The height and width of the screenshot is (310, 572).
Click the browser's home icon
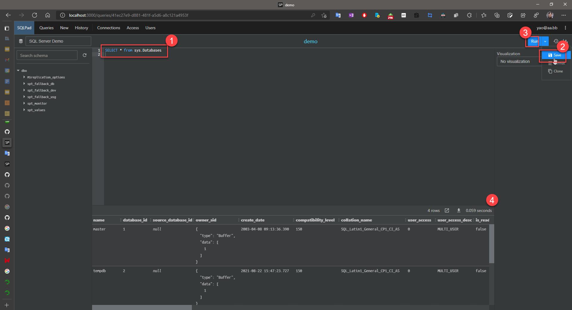(48, 15)
